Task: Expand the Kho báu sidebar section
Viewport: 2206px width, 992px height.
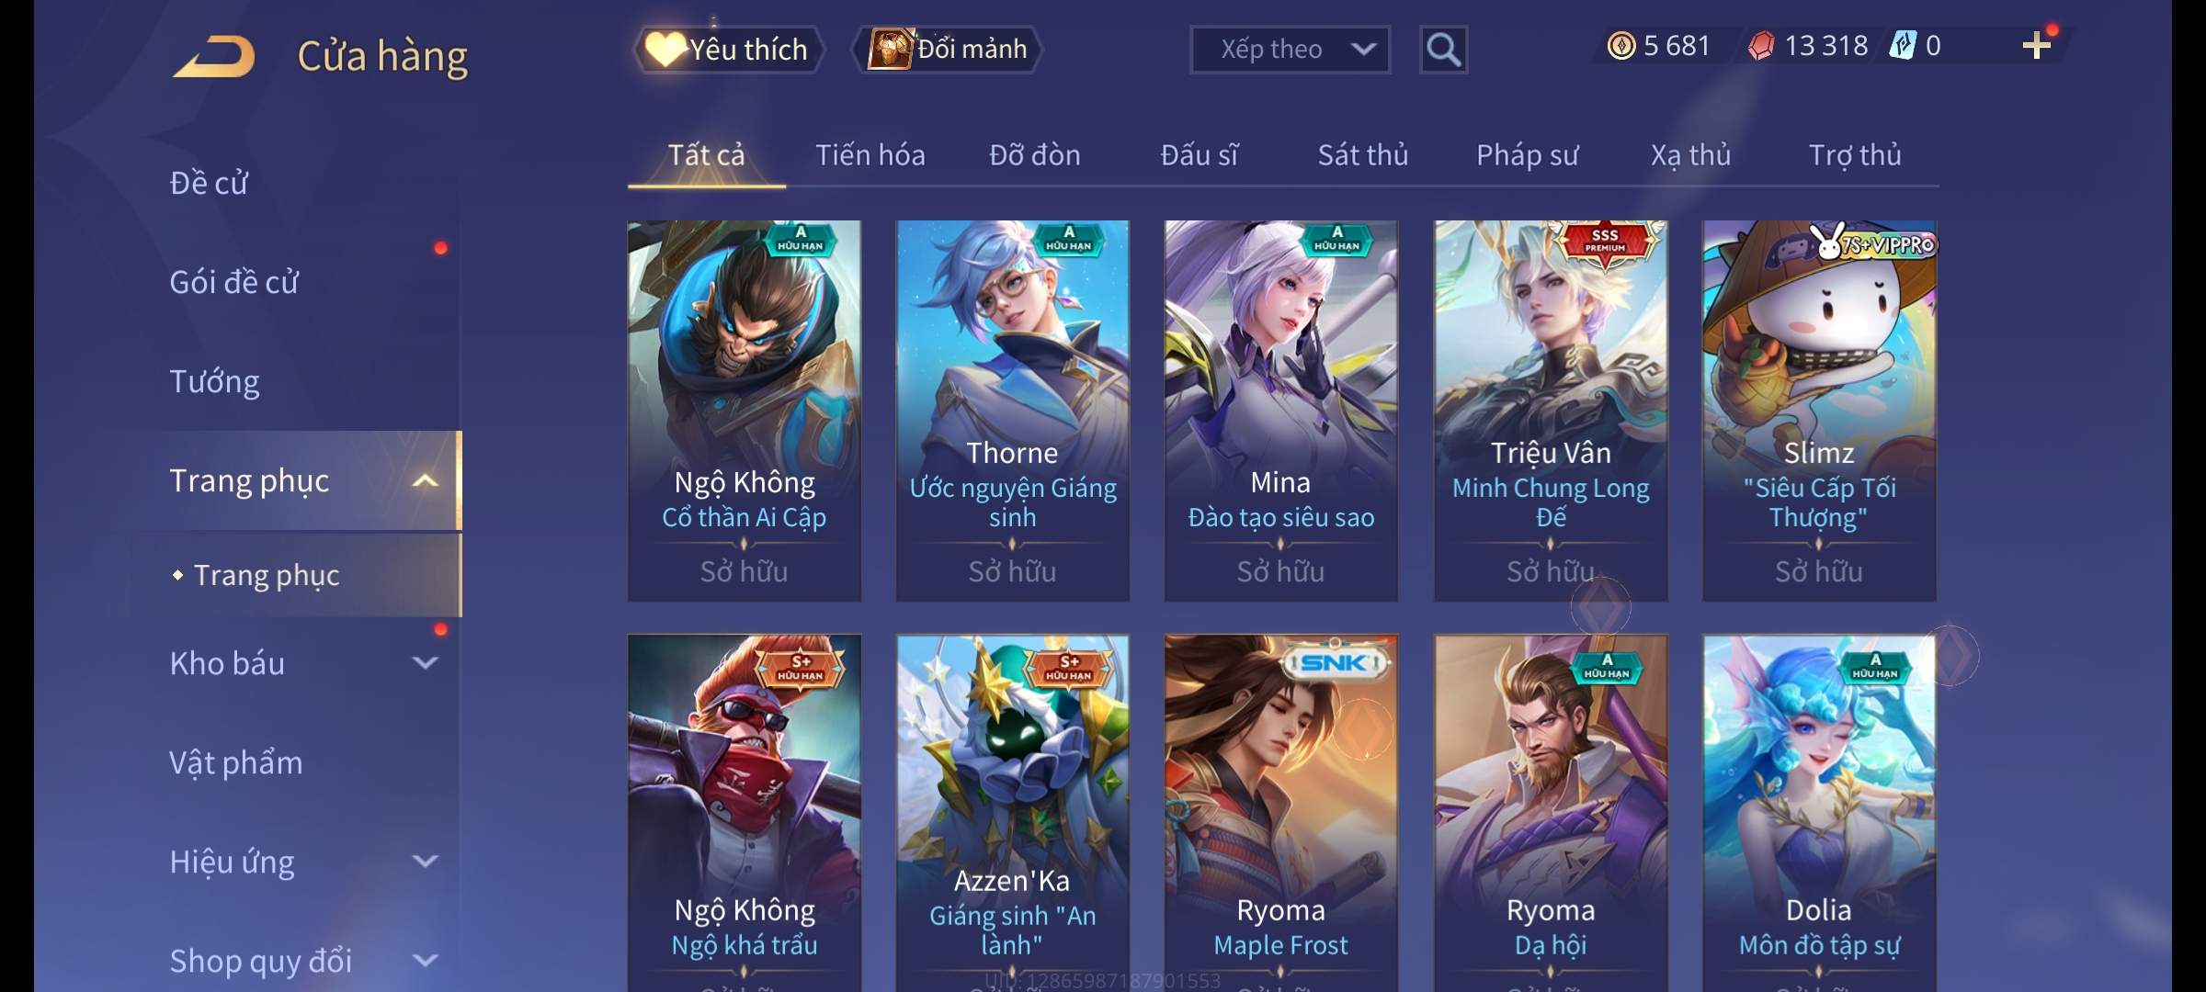Action: pos(426,662)
